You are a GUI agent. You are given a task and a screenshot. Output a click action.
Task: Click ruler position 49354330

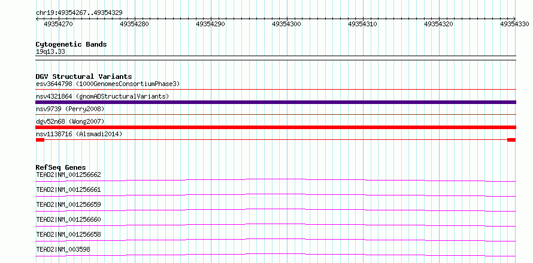(x=514, y=24)
